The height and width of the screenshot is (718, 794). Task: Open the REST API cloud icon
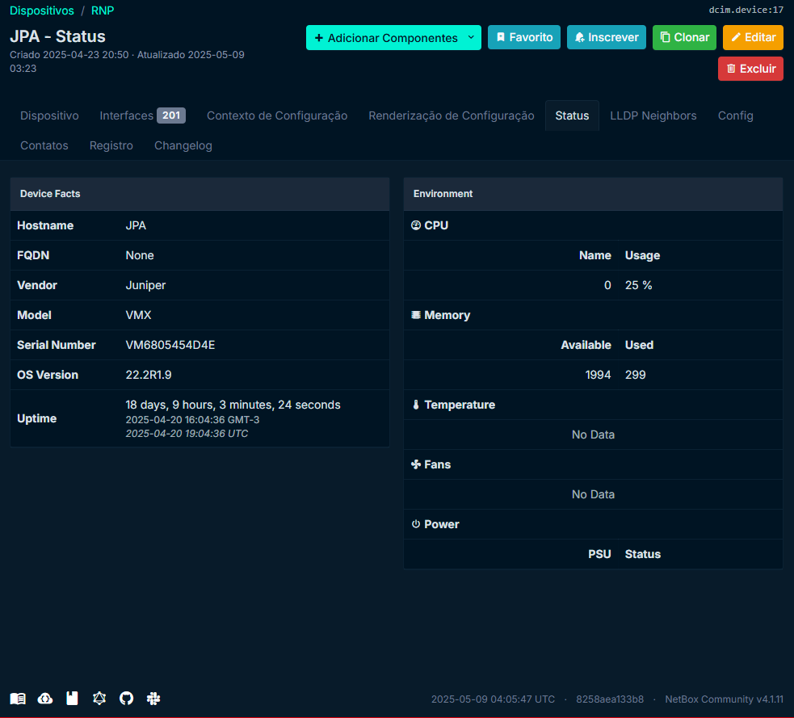point(45,699)
